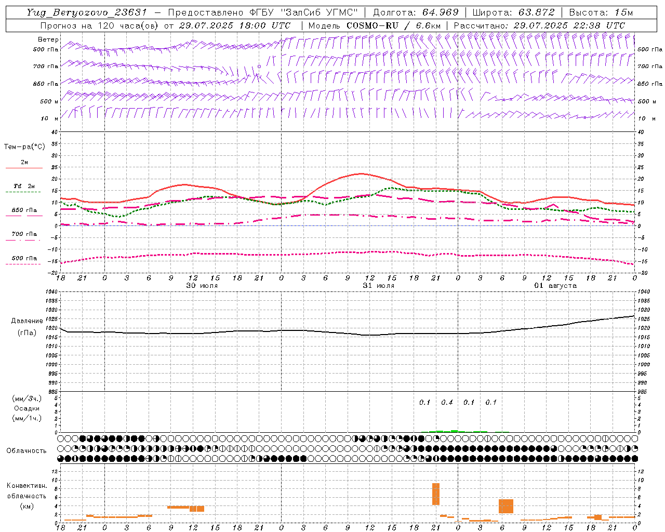Click the solid red 2м legend line
The image size is (665, 532).
pos(24,168)
